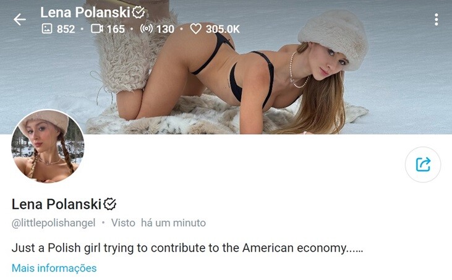The height and width of the screenshot is (280, 452).
Task: Click the heart likes icon
Action: pyautogui.click(x=196, y=29)
